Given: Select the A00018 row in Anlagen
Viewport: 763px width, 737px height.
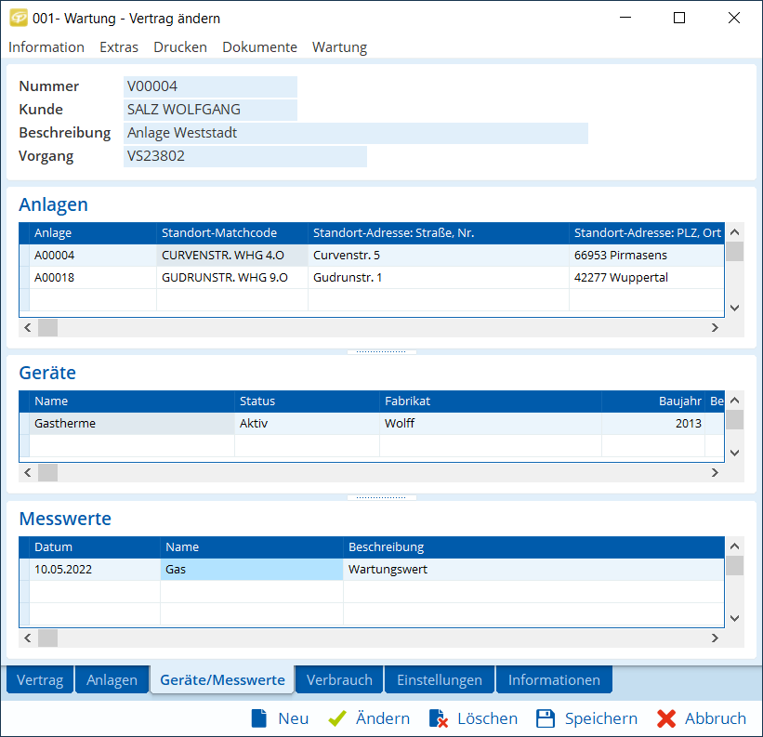Looking at the screenshot, I should pyautogui.click(x=93, y=277).
